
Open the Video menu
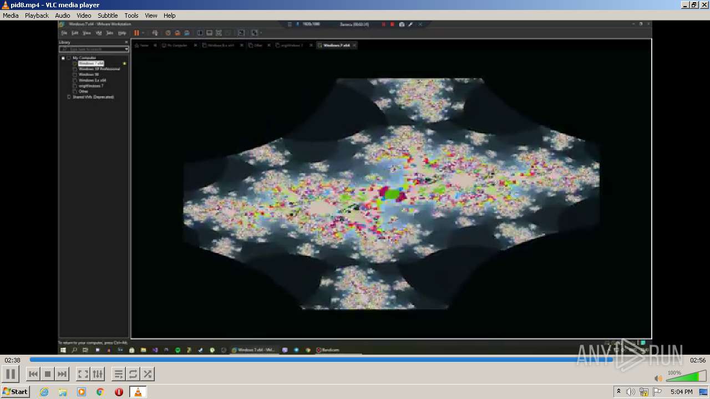click(x=84, y=16)
